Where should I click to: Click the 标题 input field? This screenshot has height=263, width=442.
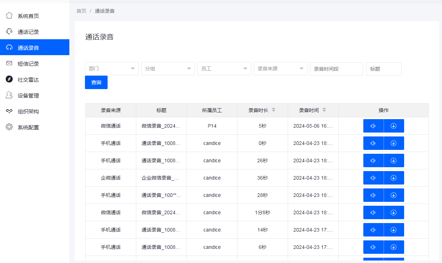384,69
